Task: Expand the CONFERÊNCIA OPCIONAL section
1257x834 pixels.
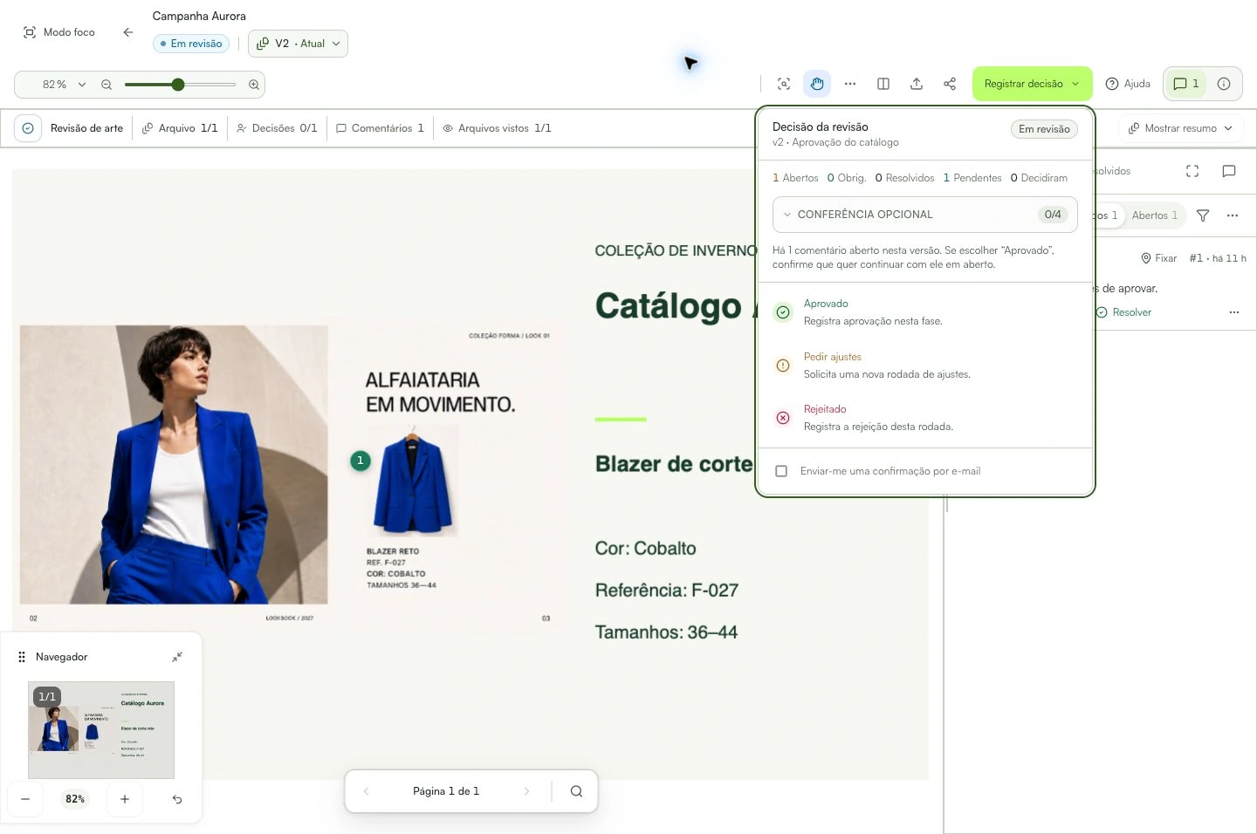Action: (925, 215)
